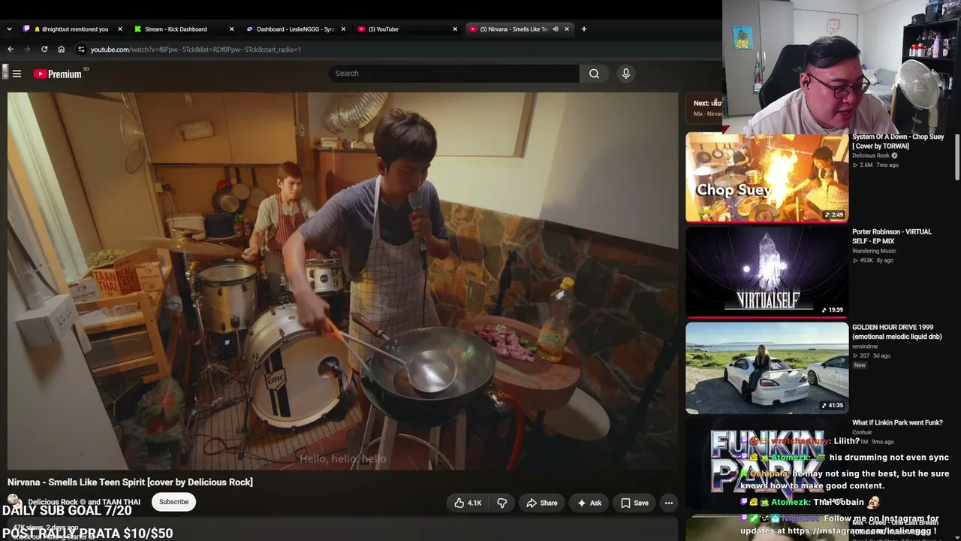Go to YouTube Premium home logo
961x541 pixels.
[58, 74]
